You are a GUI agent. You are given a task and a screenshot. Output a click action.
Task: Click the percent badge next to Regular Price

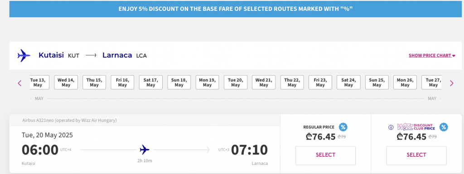pyautogui.click(x=343, y=127)
